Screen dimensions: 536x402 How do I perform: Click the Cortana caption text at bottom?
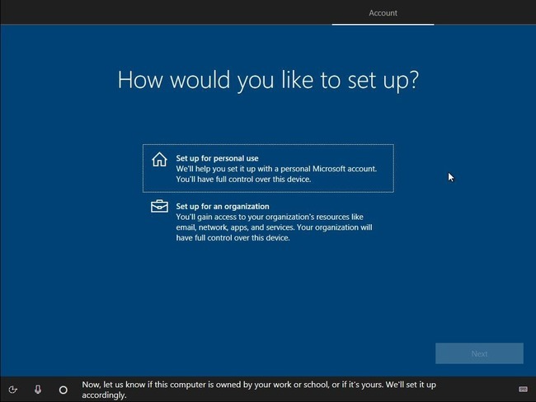259,390
